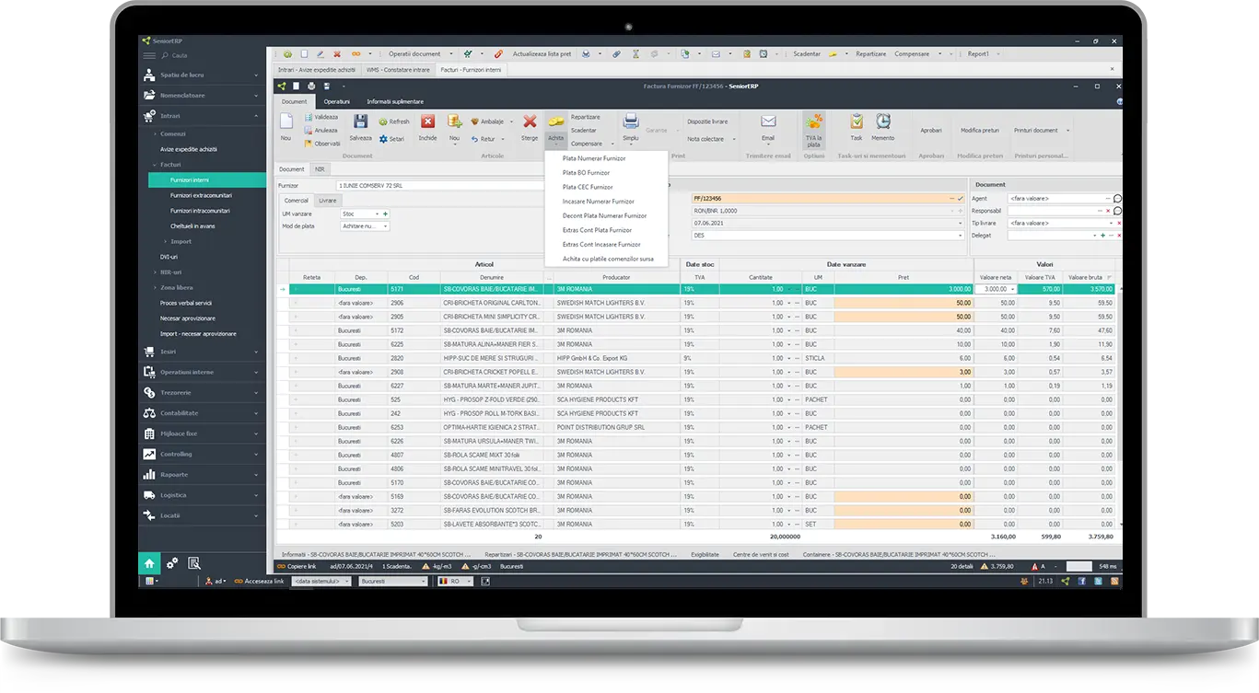The image size is (1259, 693).
Task: Click the red Inchide close icon
Action: point(427,121)
